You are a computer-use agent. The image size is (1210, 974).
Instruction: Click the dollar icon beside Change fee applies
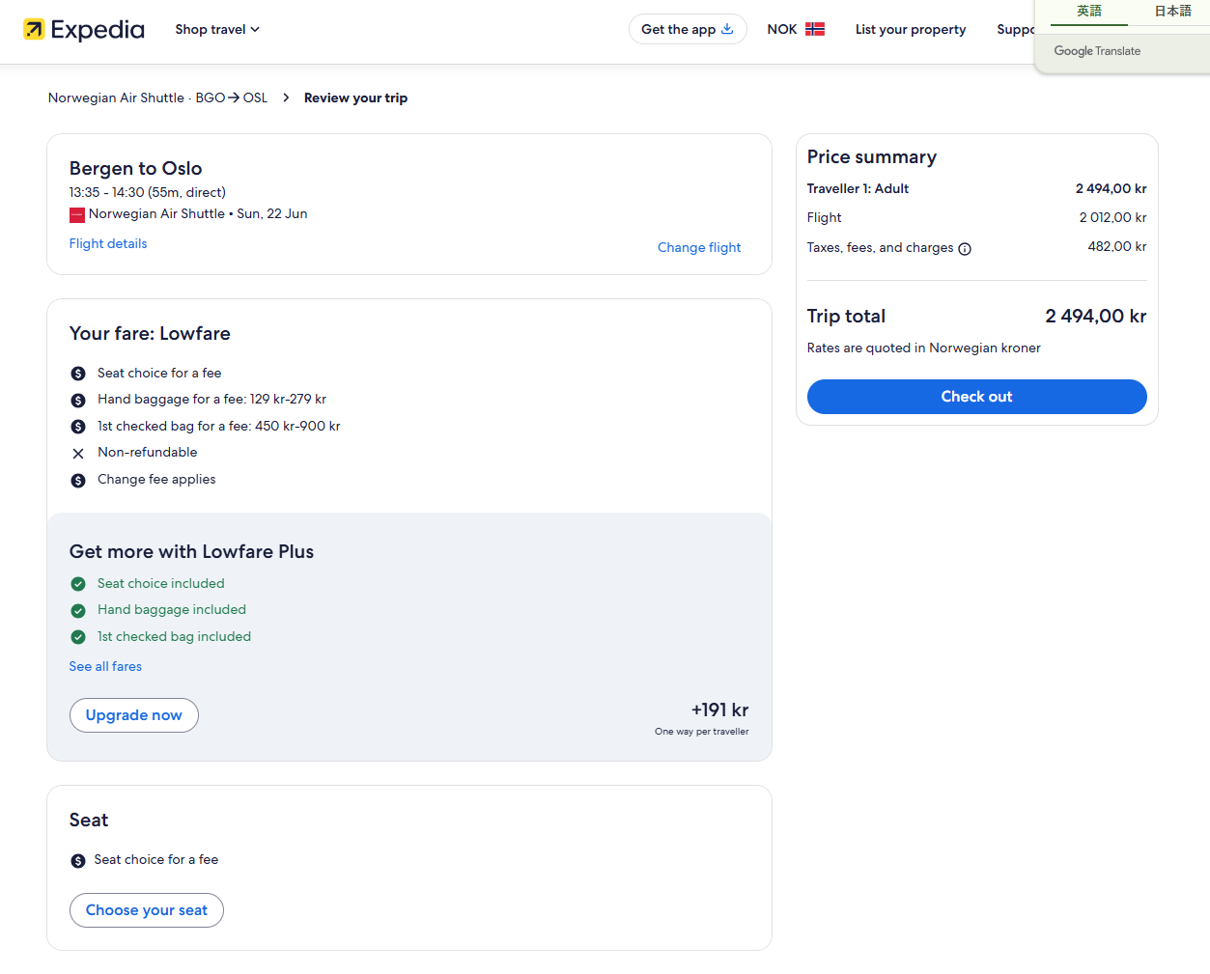coord(78,481)
